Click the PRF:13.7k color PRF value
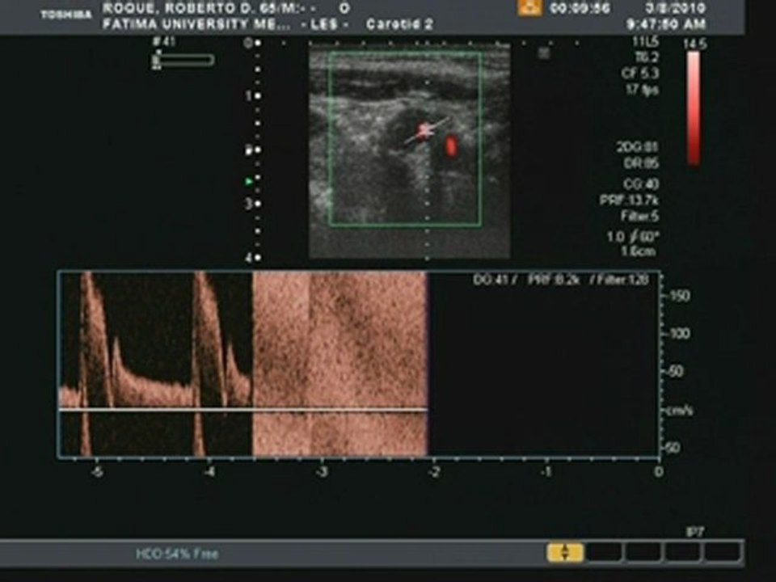The width and height of the screenshot is (776, 582). (629, 200)
